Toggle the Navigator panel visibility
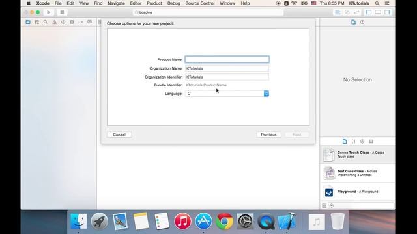The width and height of the screenshot is (417, 234). [369, 12]
